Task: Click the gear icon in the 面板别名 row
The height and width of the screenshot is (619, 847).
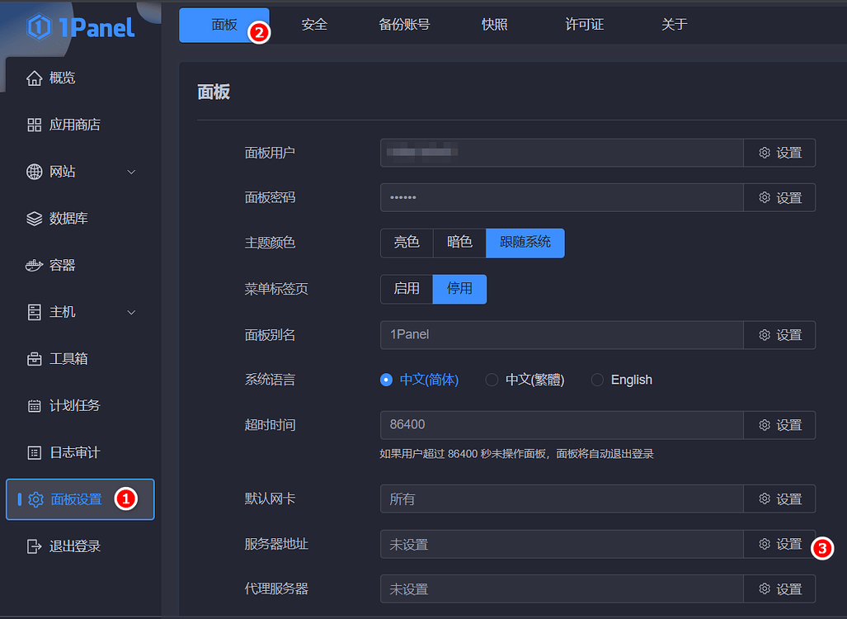Action: coord(765,335)
